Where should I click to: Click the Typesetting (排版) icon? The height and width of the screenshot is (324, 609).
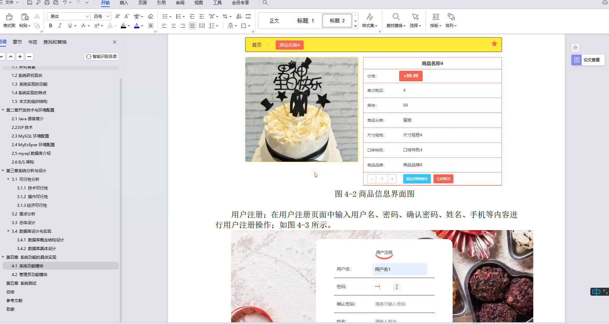[x=436, y=17]
